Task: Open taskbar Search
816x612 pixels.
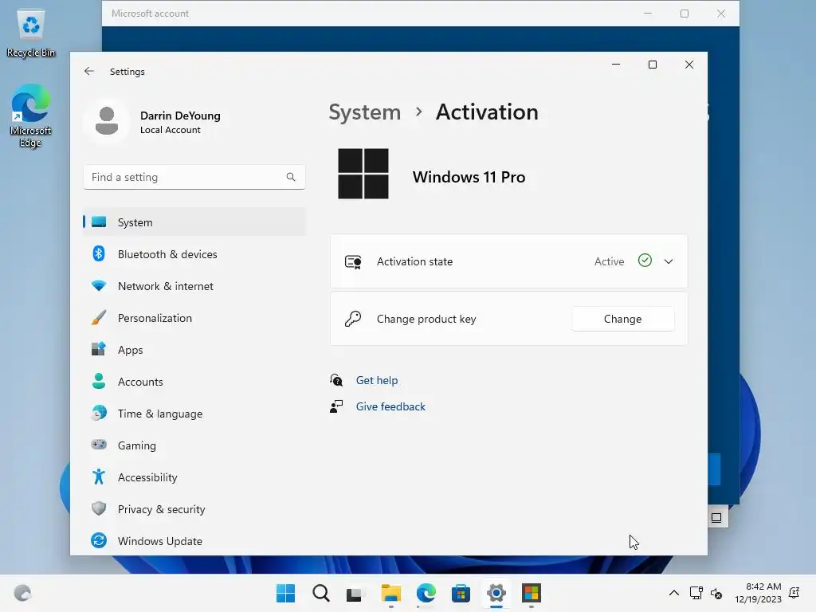Action: click(x=321, y=593)
